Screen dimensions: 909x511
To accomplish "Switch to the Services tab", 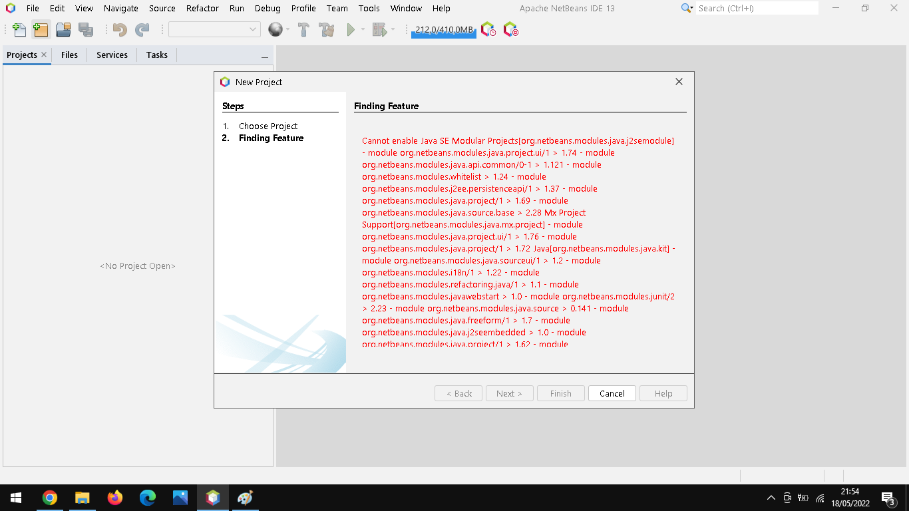I will point(112,55).
